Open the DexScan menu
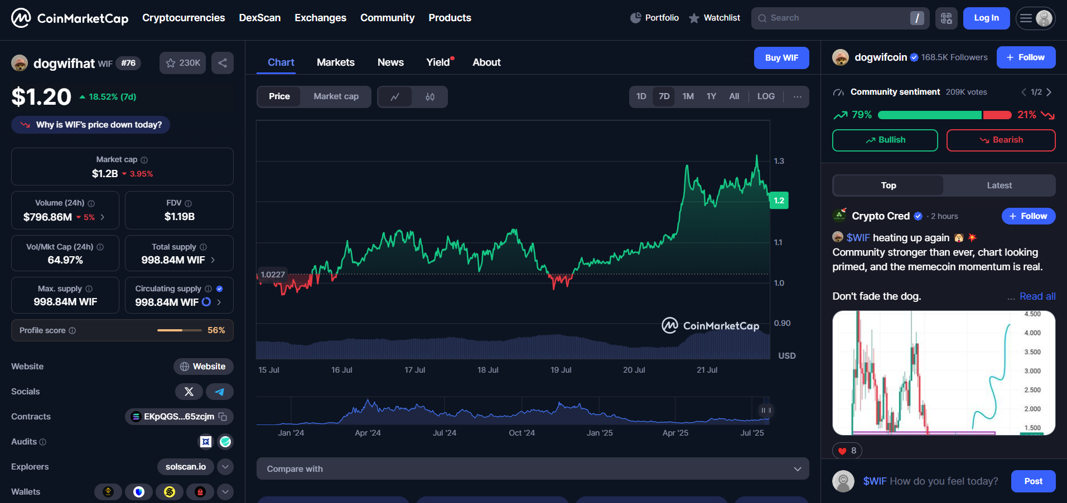1067x503 pixels. click(x=260, y=18)
